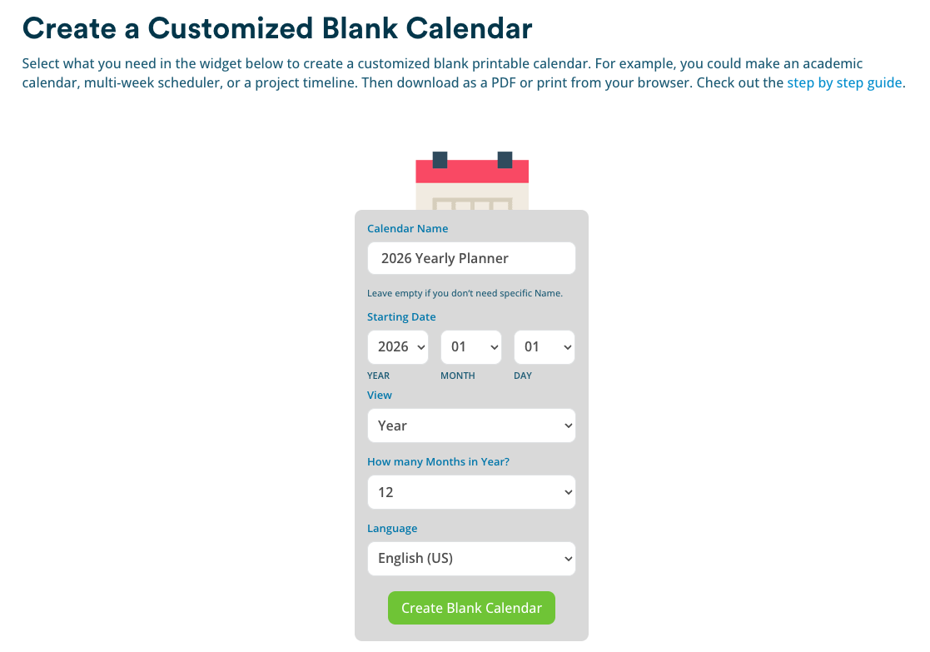Click the "Create a Customized Blank Calendar" heading
This screenshot has height=652, width=930.
(x=277, y=29)
